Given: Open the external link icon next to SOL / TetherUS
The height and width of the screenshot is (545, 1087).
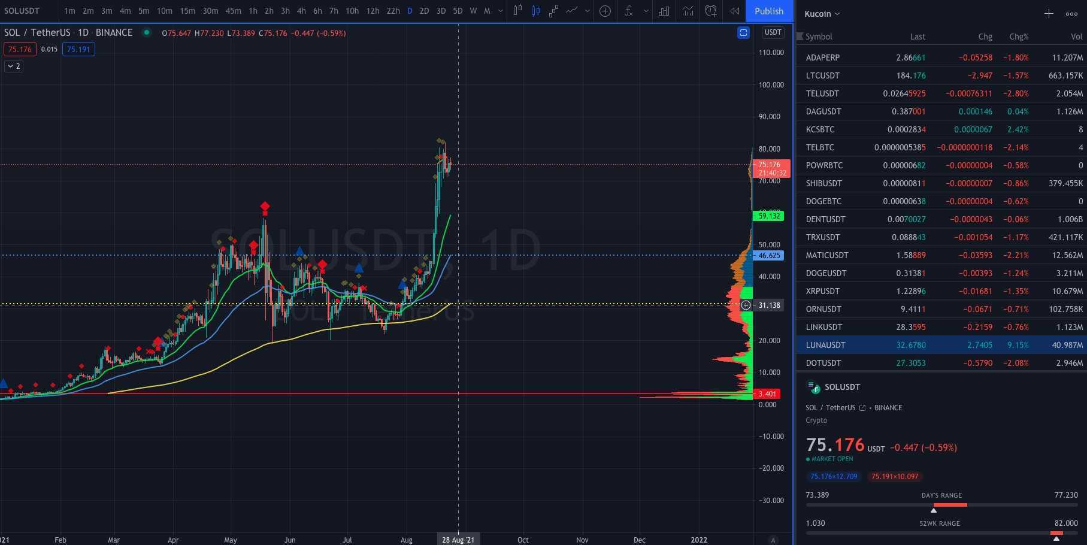Looking at the screenshot, I should (862, 408).
